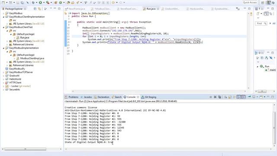The height and width of the screenshot is (156, 277).
Task: Open the Run button dropdown arrow
Action: point(44,3)
